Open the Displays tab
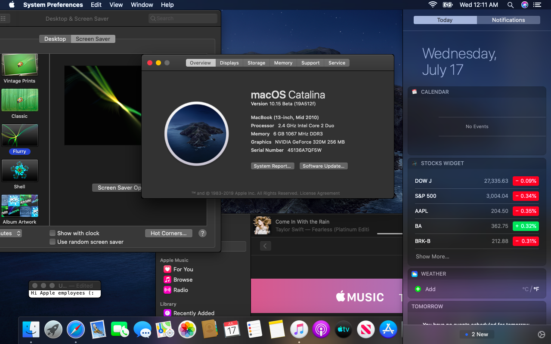551x344 pixels. point(229,63)
